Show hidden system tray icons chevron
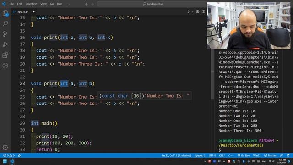The image size is (293, 165). pos(205,161)
